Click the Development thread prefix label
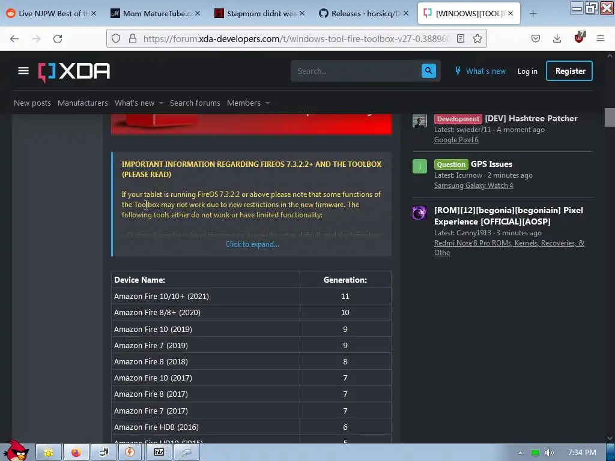Screen dimensions: 615x461 458,119
